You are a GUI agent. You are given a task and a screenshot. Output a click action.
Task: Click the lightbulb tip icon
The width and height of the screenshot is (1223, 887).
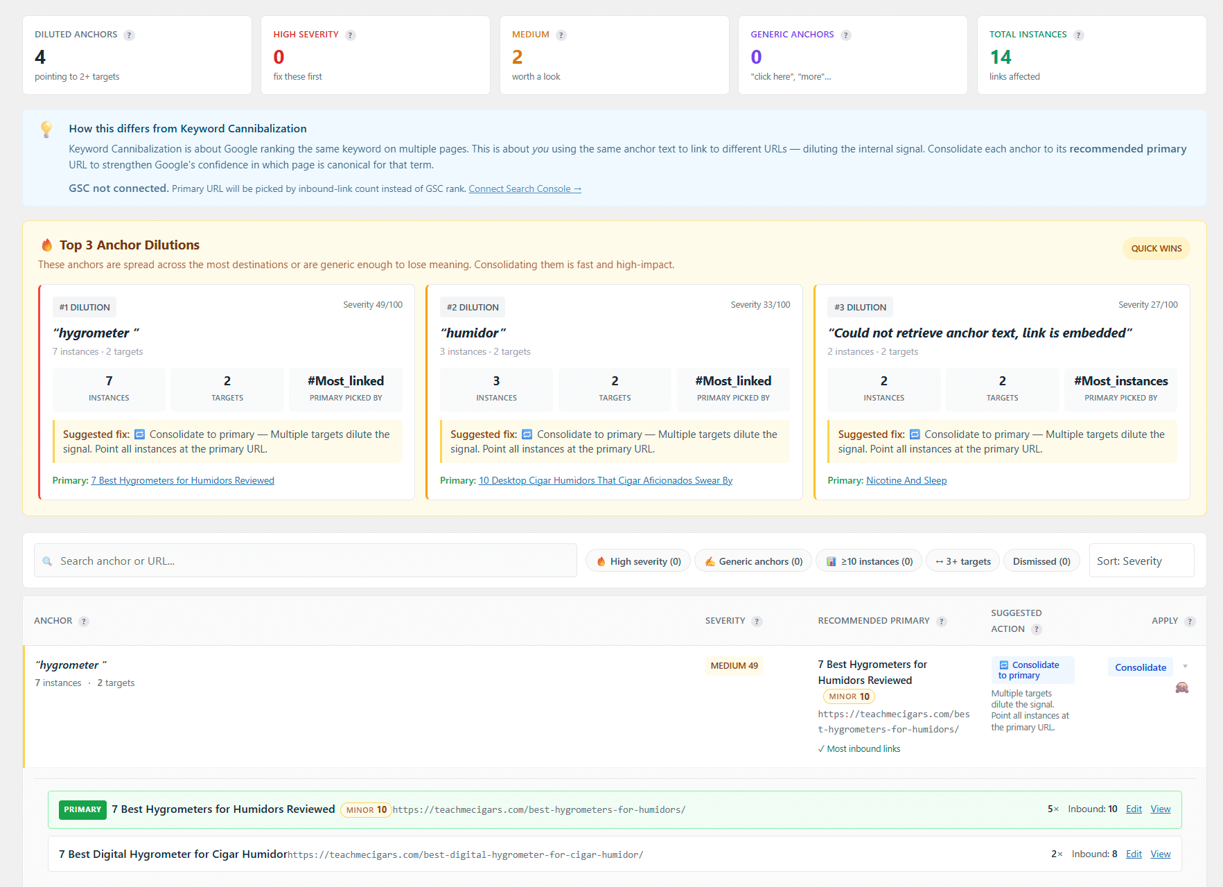(46, 130)
